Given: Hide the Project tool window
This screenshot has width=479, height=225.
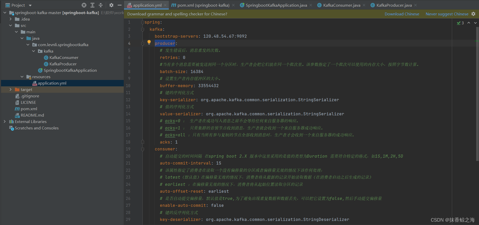Looking at the screenshot, I should tap(119, 5).
